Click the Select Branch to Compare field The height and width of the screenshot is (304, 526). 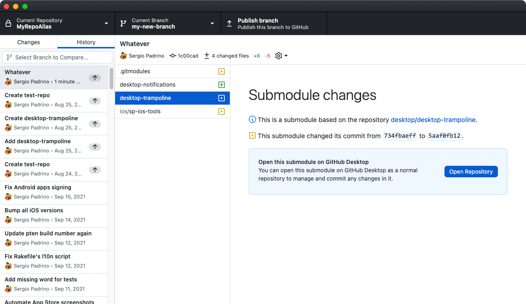click(57, 57)
